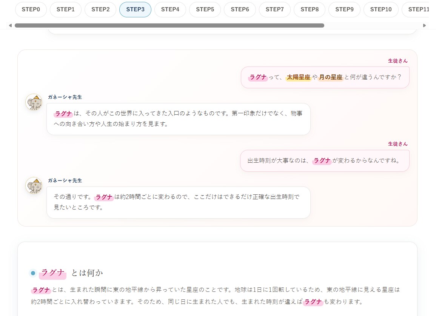Switch to the STEP10 tab

[381, 9]
